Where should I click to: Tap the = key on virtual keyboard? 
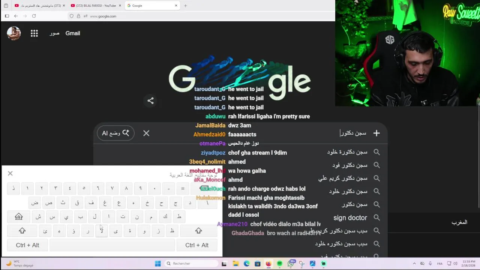[x=183, y=188]
